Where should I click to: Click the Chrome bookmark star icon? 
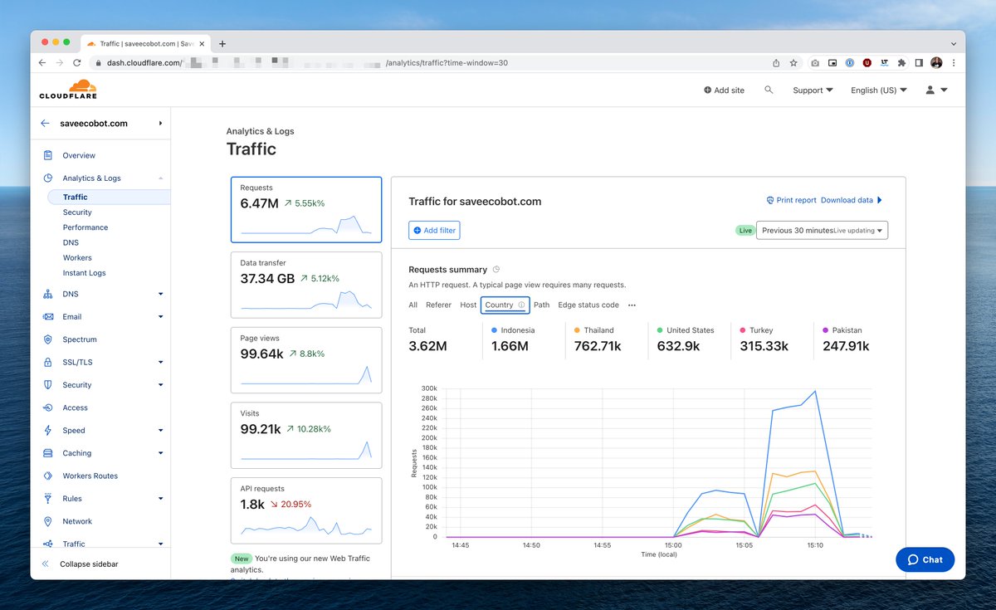tap(793, 62)
